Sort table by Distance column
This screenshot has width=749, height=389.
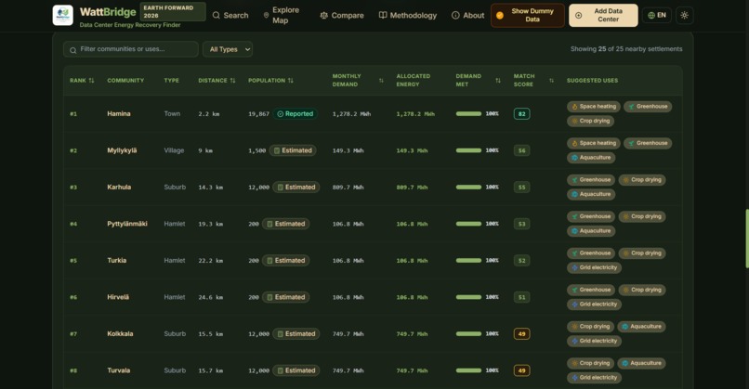217,80
